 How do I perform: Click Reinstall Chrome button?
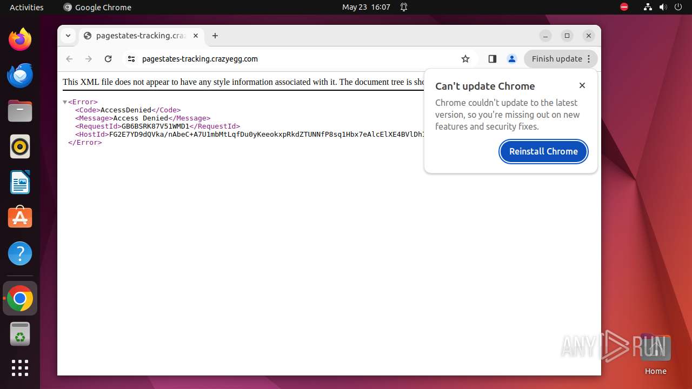[x=543, y=151]
